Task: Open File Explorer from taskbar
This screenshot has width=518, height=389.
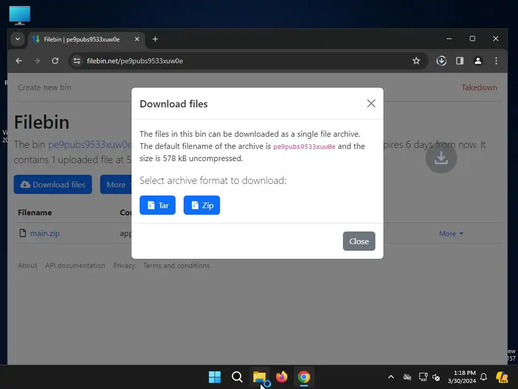Action: (260, 377)
